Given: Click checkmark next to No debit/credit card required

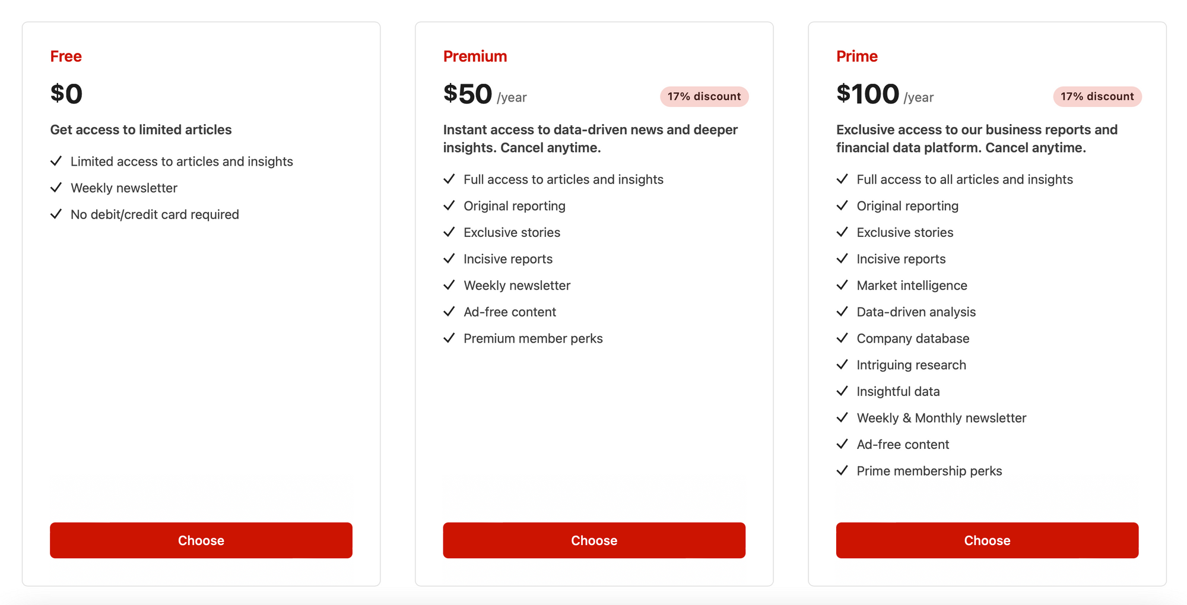Looking at the screenshot, I should click(56, 214).
